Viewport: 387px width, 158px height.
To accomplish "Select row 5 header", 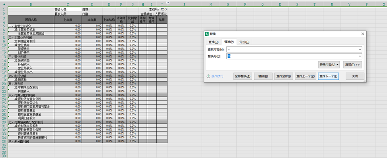I will (4, 26).
